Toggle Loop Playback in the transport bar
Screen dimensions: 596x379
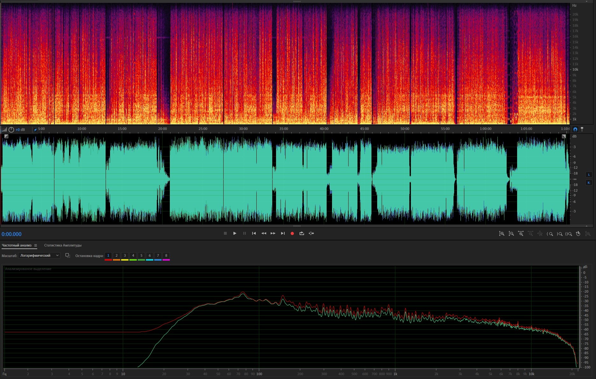301,233
